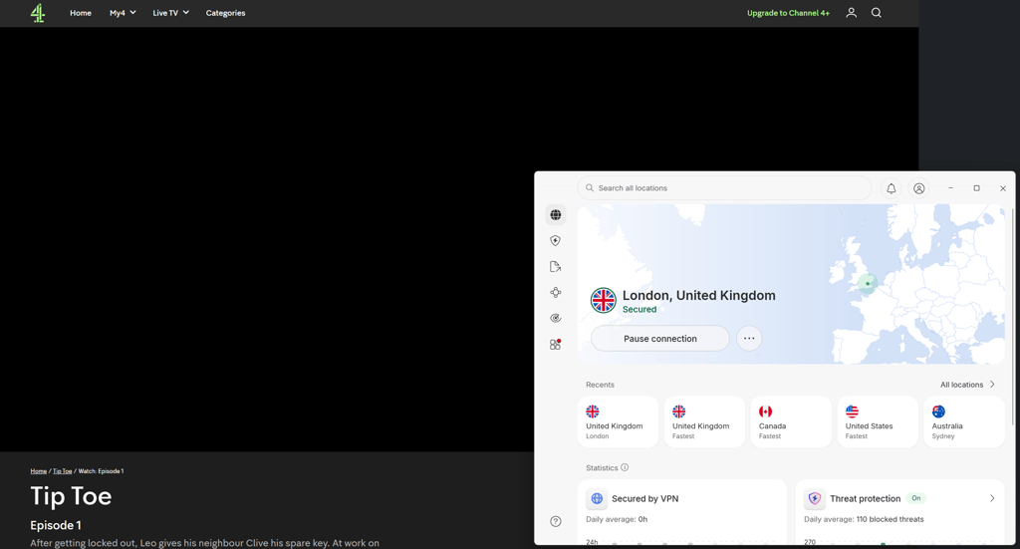
Task: Expand the Live TV dropdown menu
Action: pyautogui.click(x=170, y=13)
